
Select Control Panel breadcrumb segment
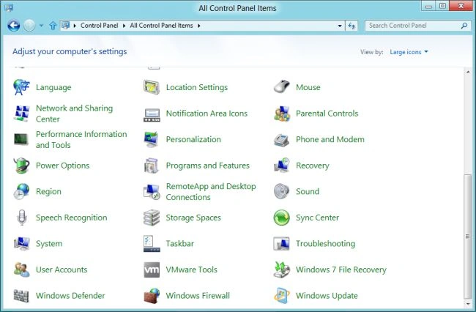pos(100,26)
